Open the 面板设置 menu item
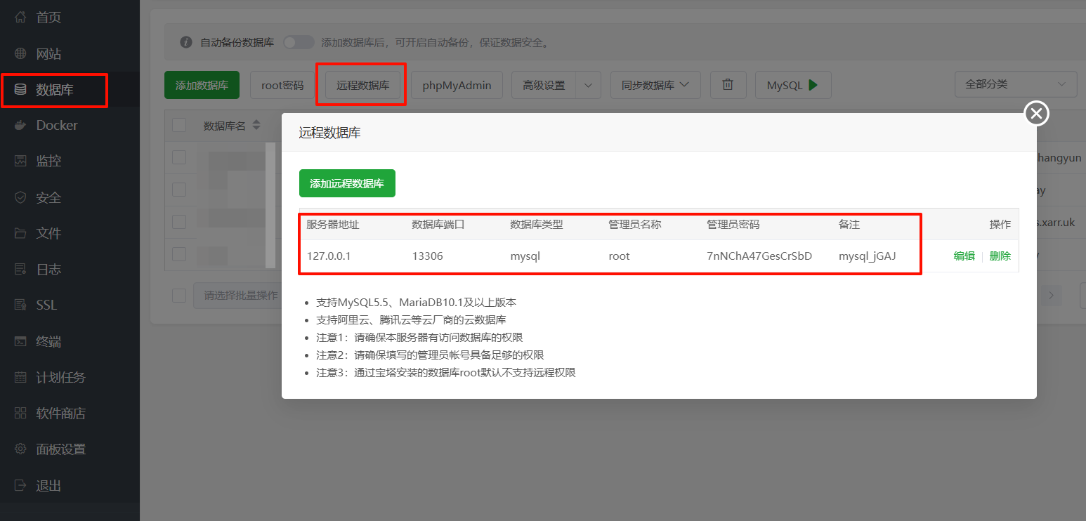 point(56,449)
